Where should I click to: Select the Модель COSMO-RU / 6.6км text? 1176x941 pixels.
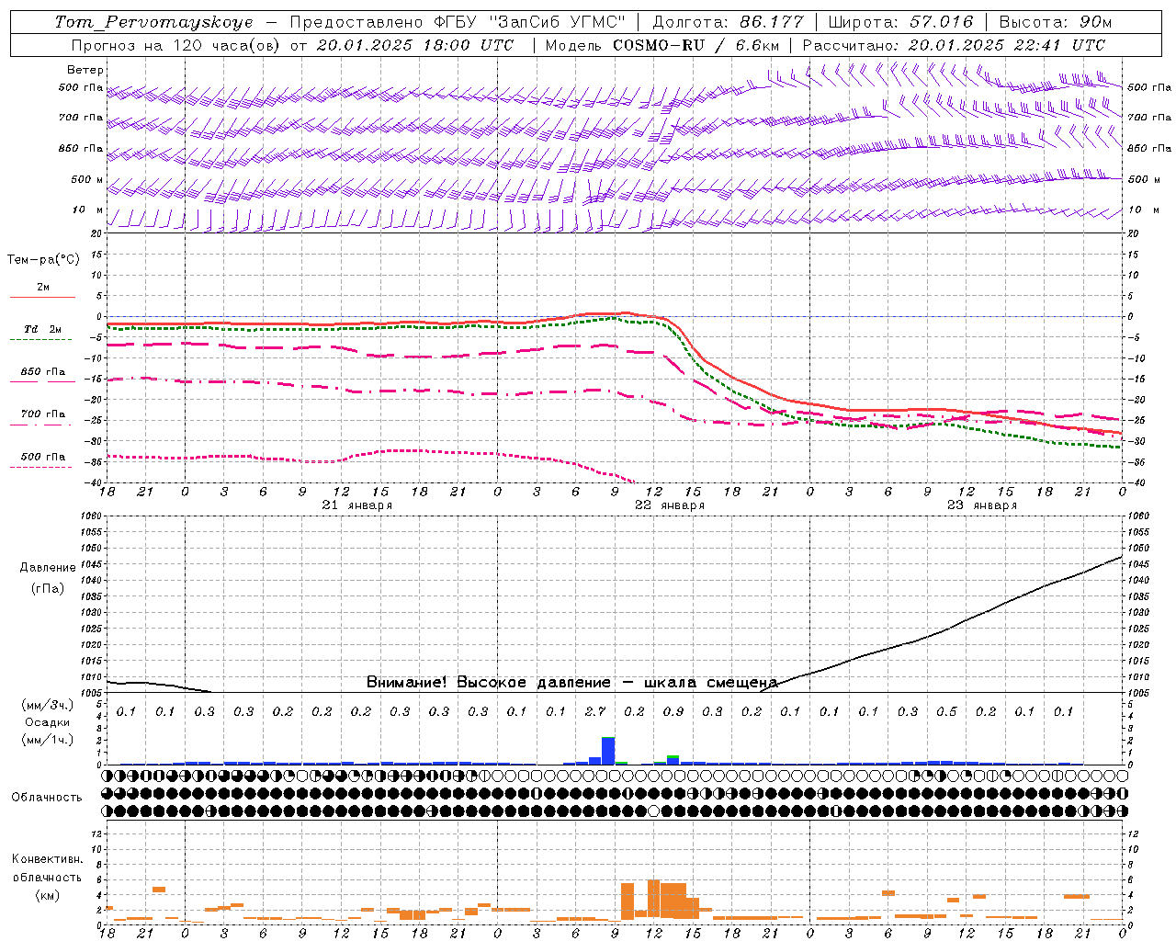[x=662, y=45]
